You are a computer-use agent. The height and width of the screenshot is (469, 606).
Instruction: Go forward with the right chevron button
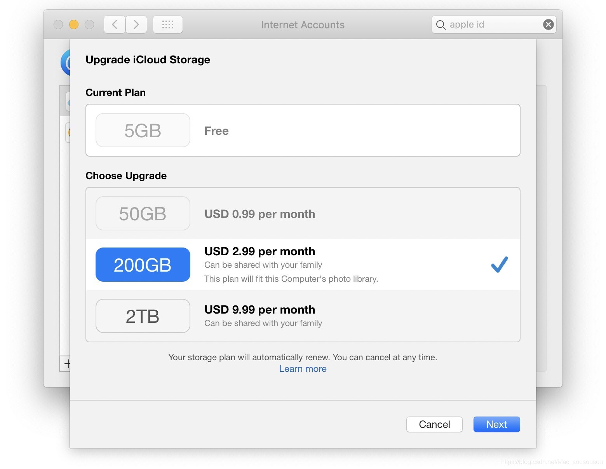pyautogui.click(x=136, y=25)
